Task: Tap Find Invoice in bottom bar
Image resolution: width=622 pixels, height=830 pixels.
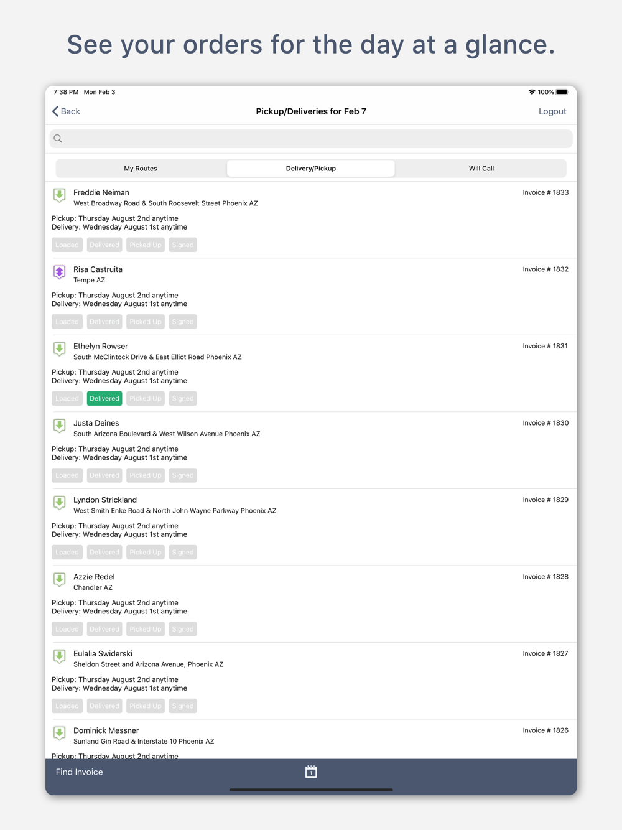Action: tap(80, 772)
